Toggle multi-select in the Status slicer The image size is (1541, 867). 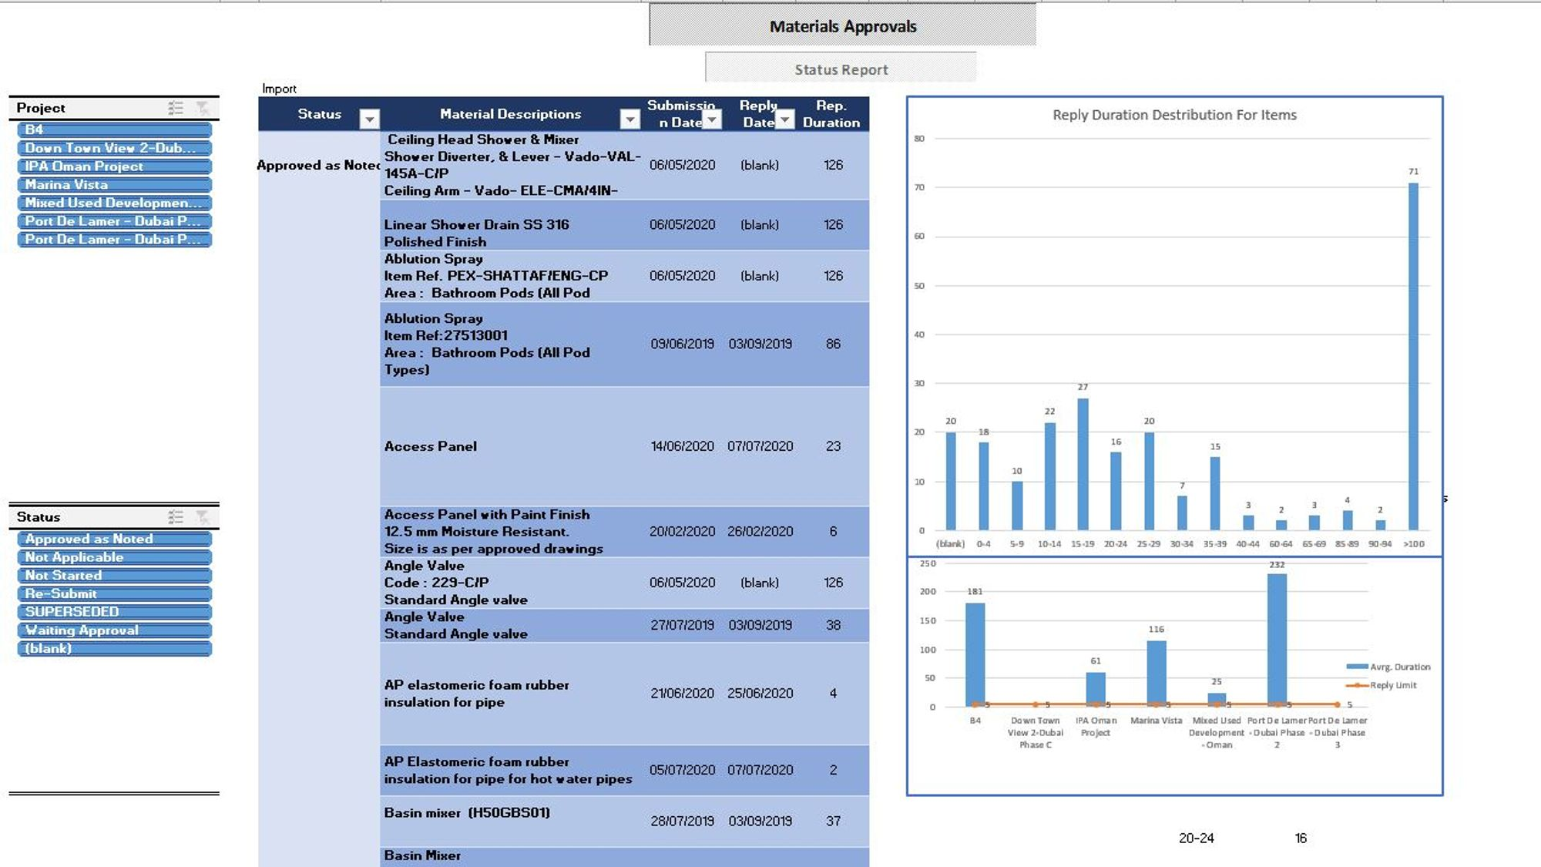(176, 517)
